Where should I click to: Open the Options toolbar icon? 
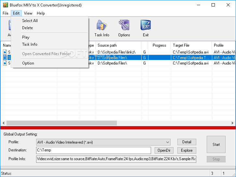click(124, 28)
